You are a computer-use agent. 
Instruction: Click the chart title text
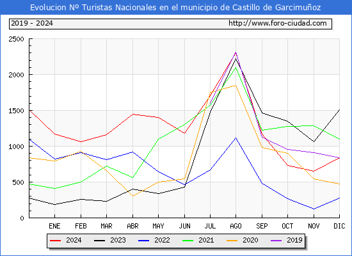[175, 8]
